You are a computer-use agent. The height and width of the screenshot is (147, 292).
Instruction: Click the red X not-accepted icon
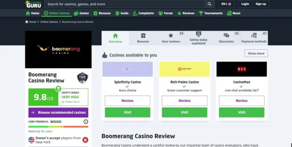tap(85, 140)
